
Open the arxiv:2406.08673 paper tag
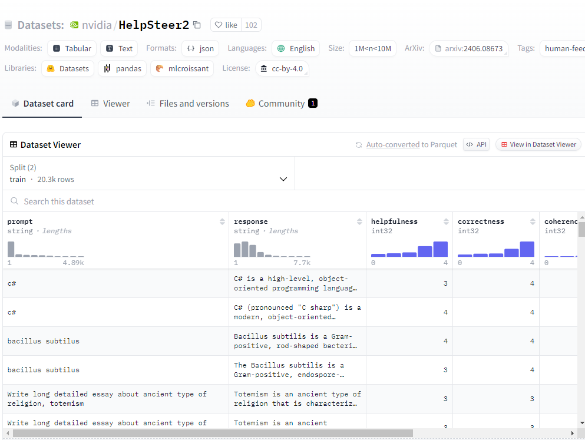coord(468,48)
